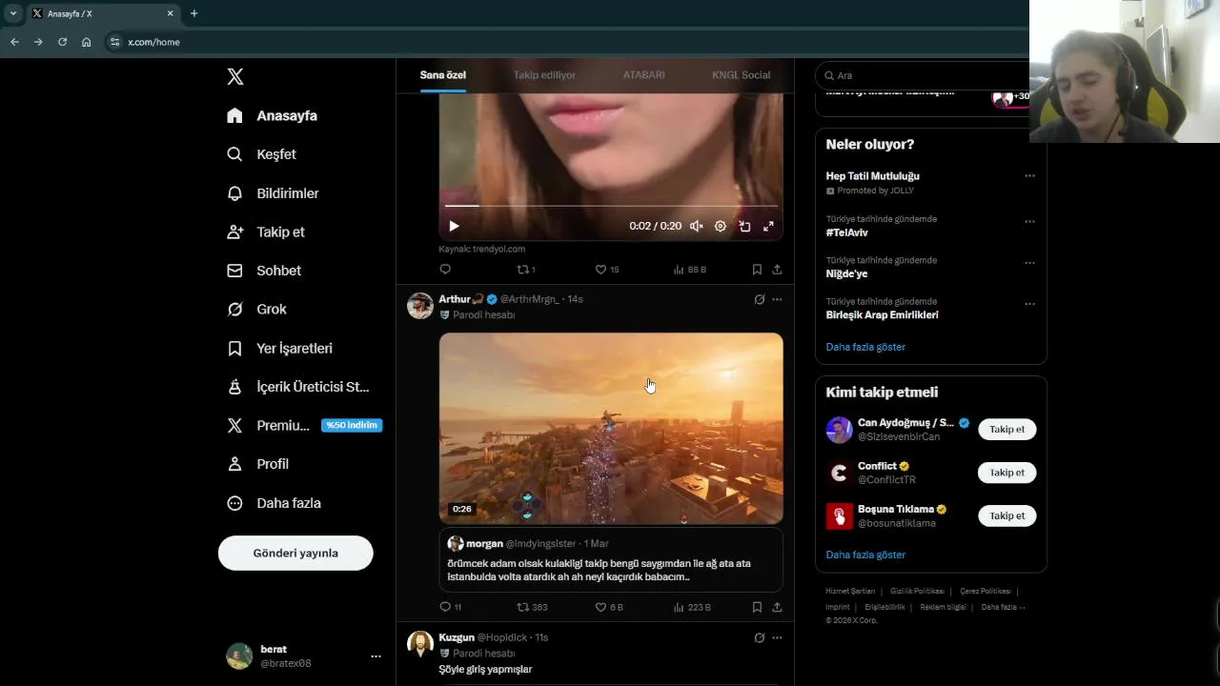Viewport: 1220px width, 686px height.
Task: Seek on the video progress bar
Action: (611, 205)
